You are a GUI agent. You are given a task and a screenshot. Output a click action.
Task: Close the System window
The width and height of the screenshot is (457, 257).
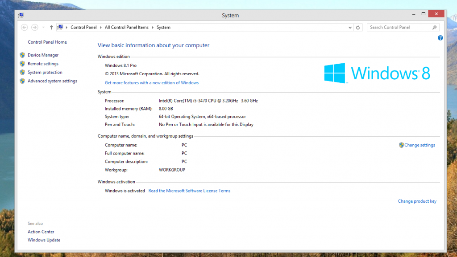[436, 14]
